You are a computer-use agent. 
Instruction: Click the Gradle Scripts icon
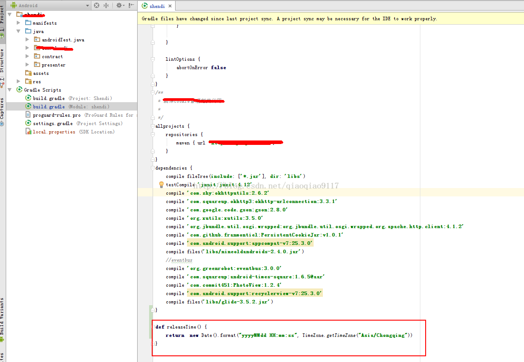(19, 90)
